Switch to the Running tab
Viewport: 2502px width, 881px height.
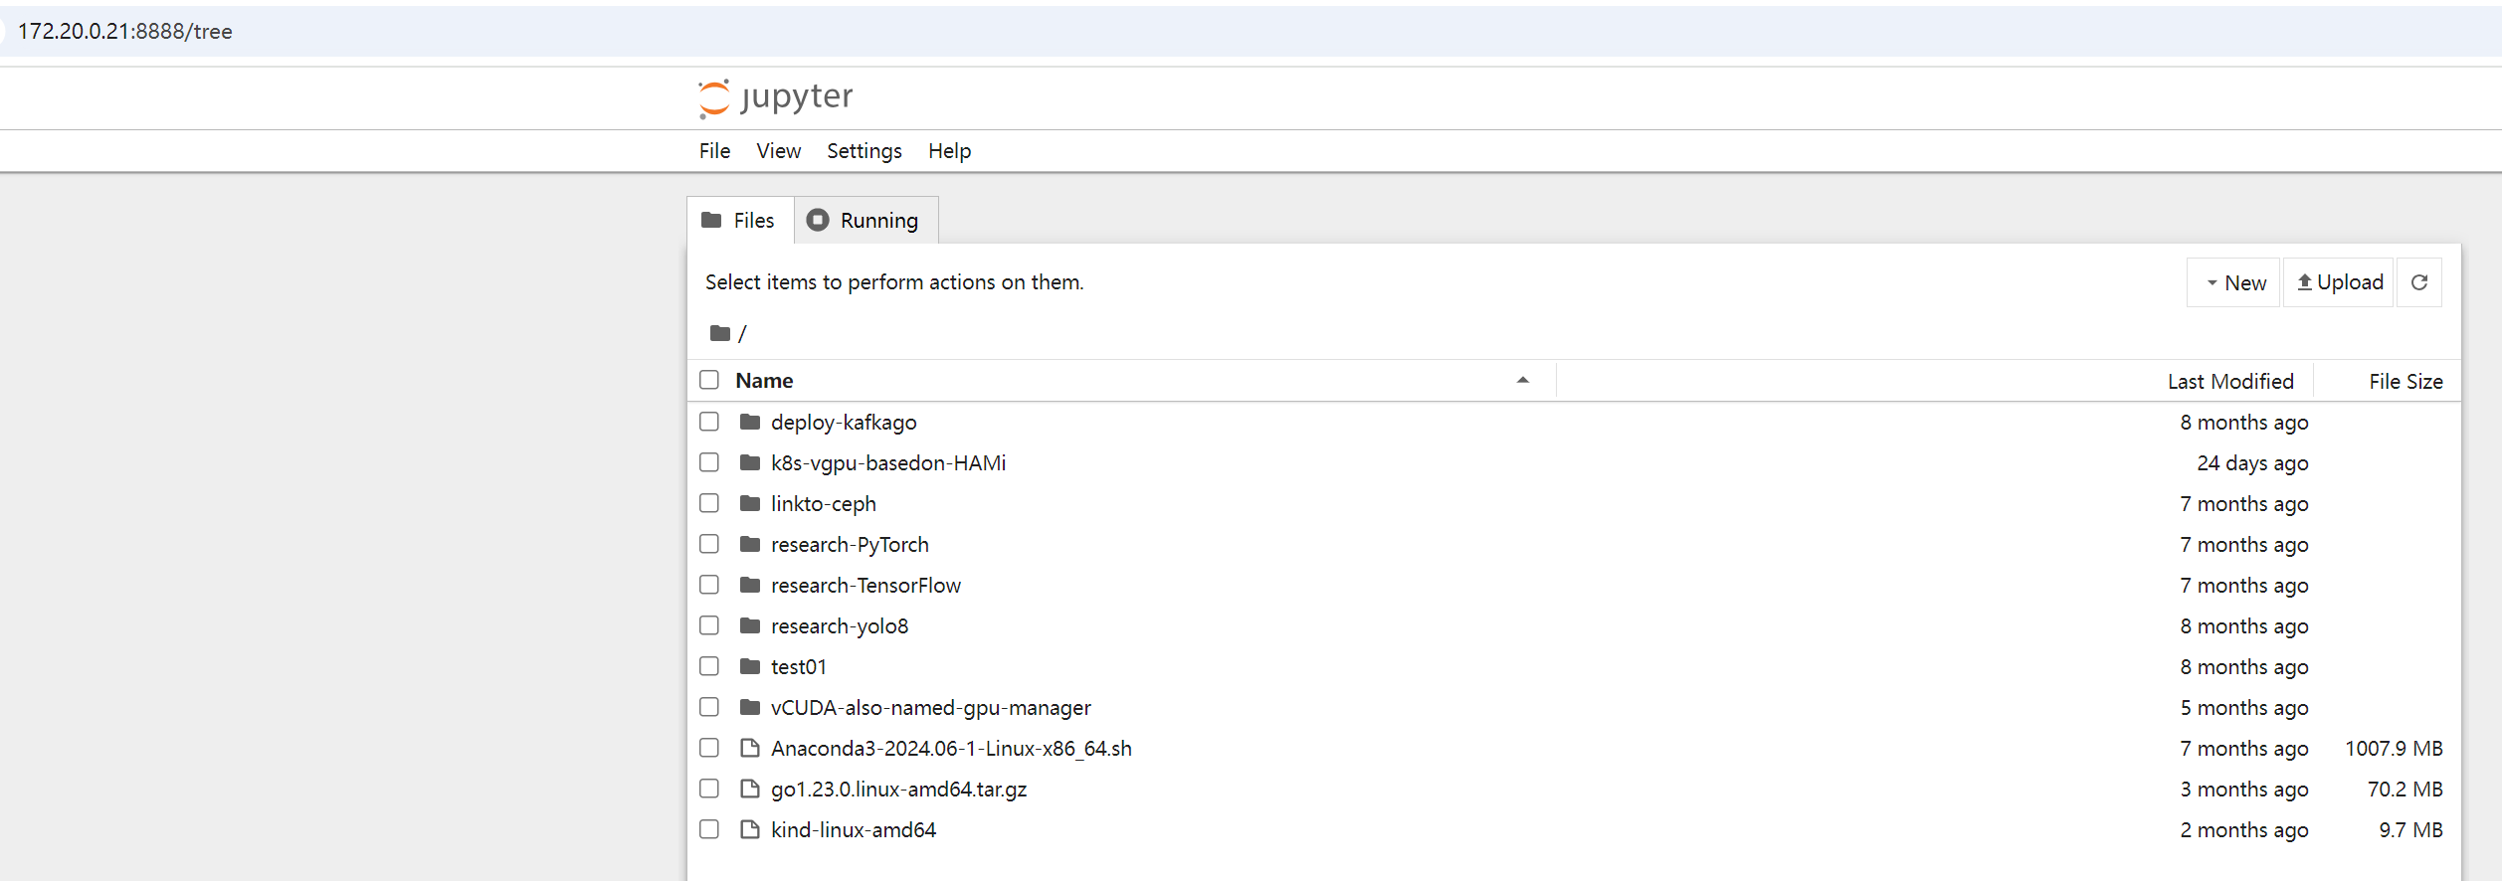[x=865, y=221]
